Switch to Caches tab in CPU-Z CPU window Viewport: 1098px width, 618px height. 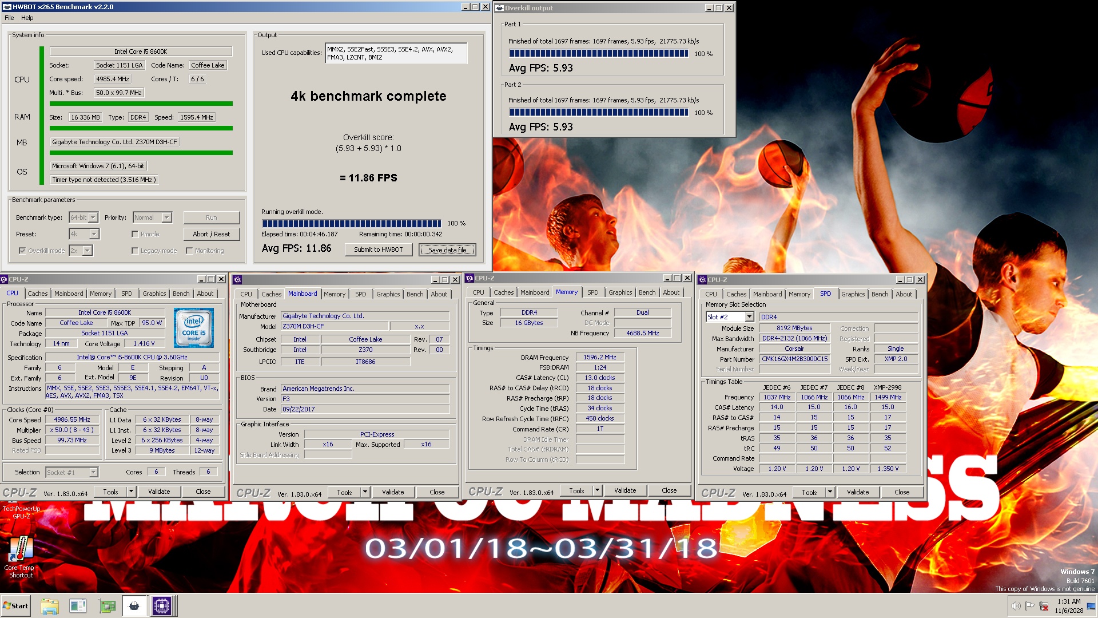pyautogui.click(x=38, y=294)
